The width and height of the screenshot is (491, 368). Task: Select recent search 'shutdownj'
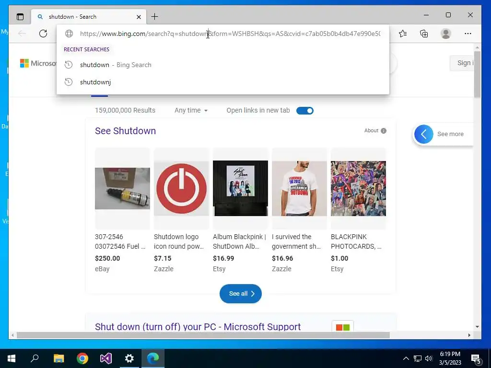223,82
